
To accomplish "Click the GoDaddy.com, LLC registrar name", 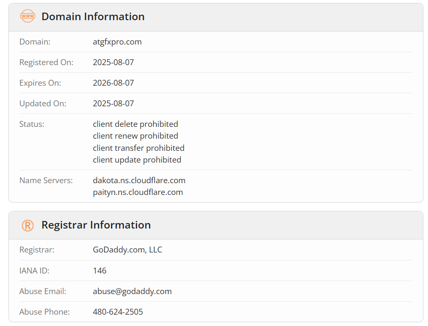I will pos(127,250).
